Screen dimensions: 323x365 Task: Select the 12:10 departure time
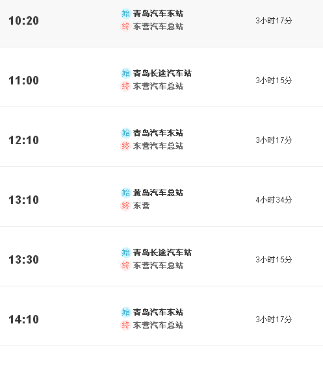(24, 140)
